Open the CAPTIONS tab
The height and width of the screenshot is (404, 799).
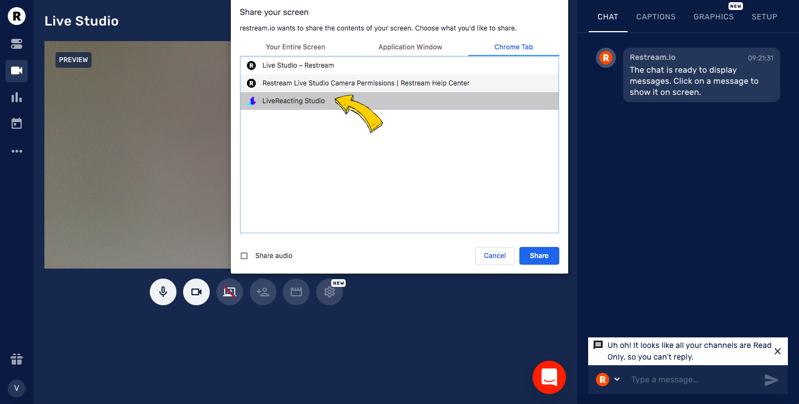[x=656, y=17]
